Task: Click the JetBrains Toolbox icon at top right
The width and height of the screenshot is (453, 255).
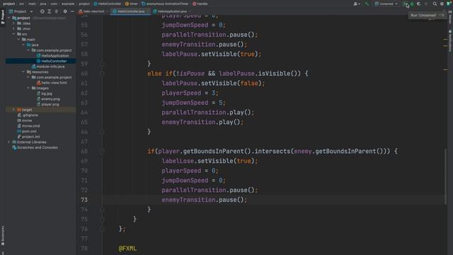Action: point(449,4)
